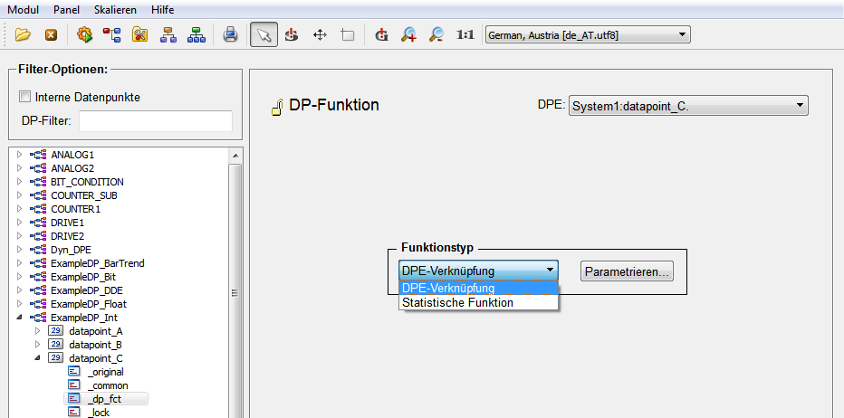Screen dimensions: 844x418
Task: Open the German, Austria language dropdown
Action: tap(588, 35)
